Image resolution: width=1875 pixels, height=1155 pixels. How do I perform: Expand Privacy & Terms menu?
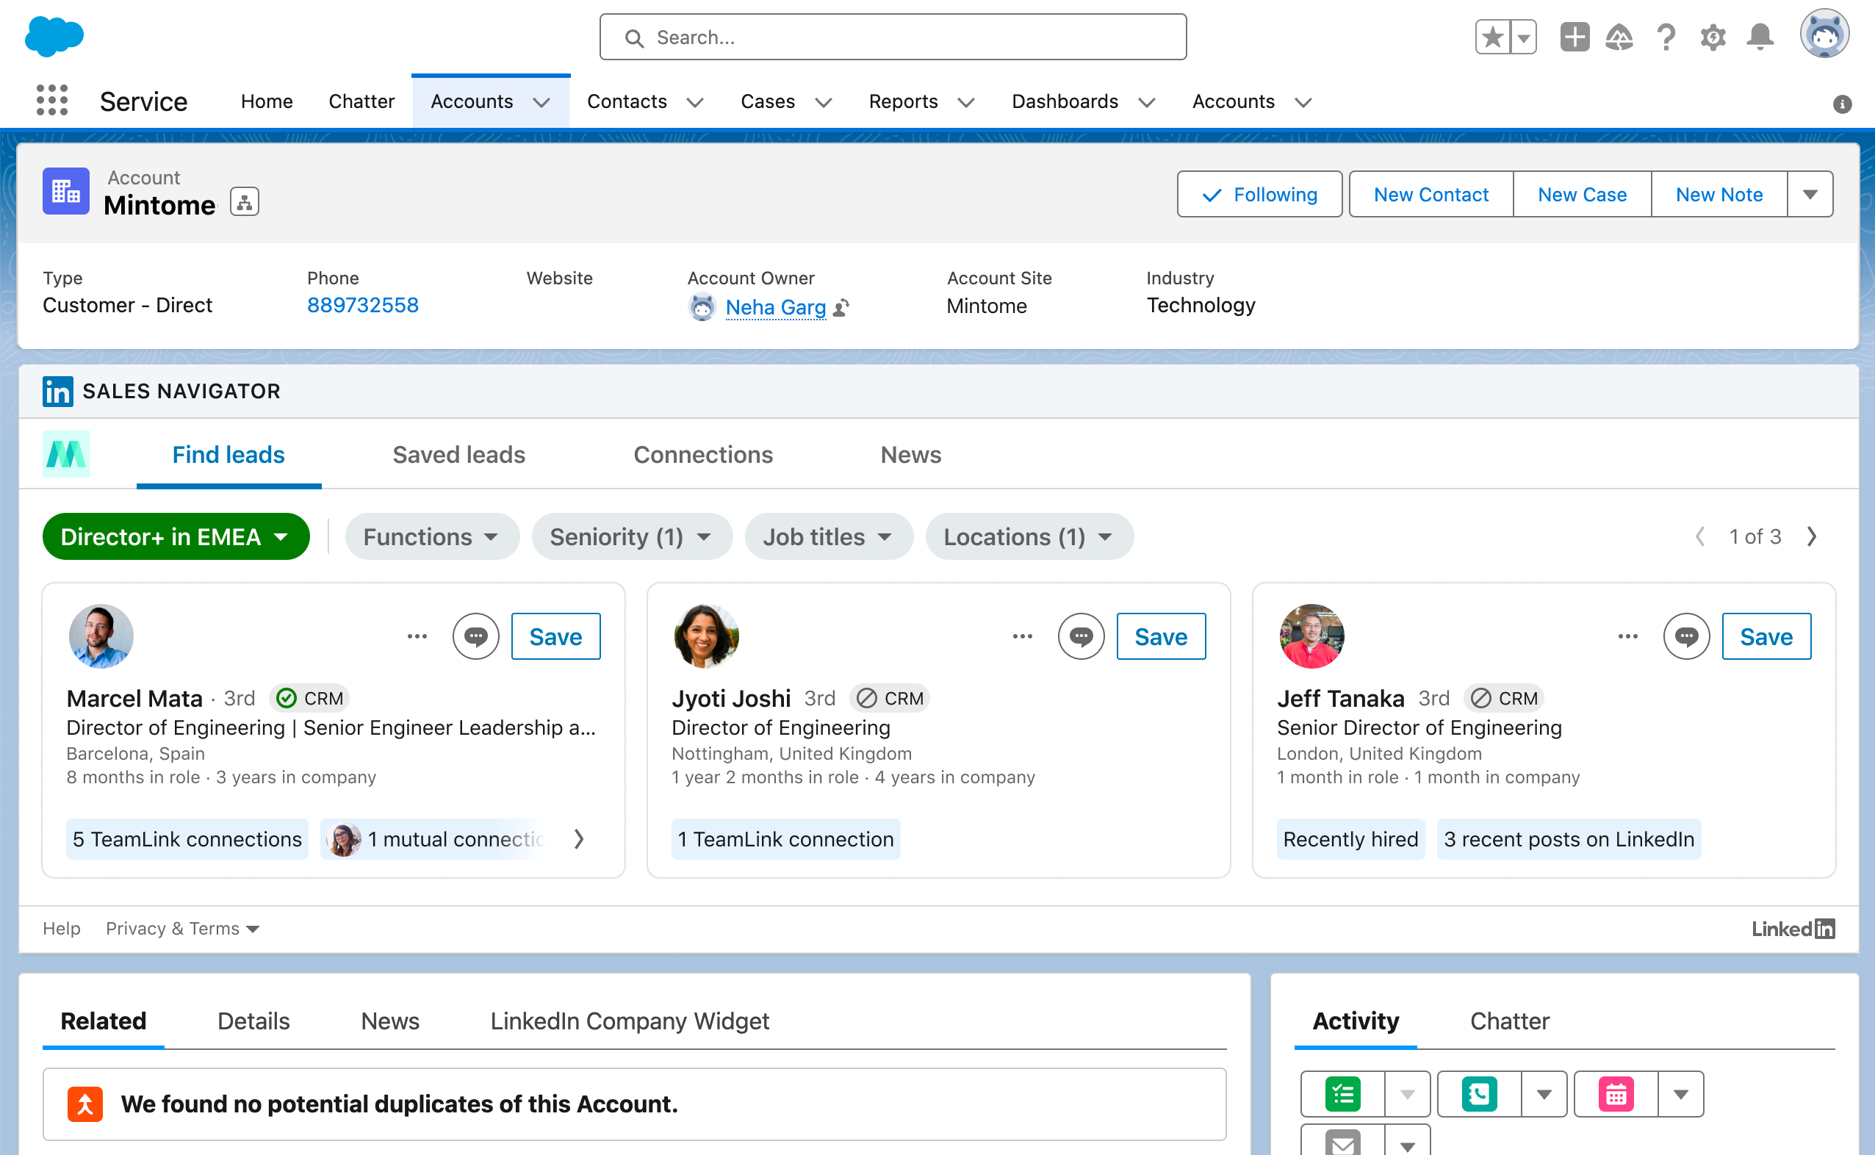point(182,928)
